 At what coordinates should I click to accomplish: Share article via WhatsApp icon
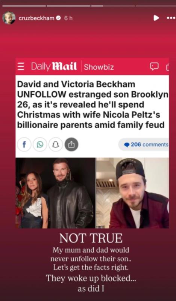pyautogui.click(x=40, y=144)
